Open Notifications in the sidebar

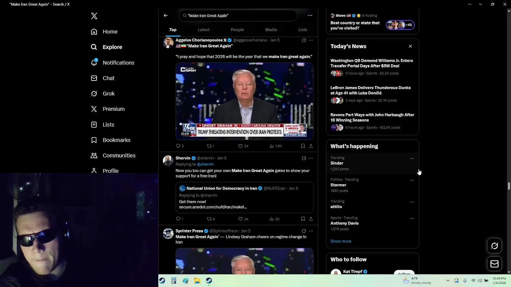pyautogui.click(x=113, y=63)
